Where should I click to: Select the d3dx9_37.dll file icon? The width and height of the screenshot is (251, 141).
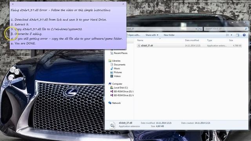pos(139,45)
